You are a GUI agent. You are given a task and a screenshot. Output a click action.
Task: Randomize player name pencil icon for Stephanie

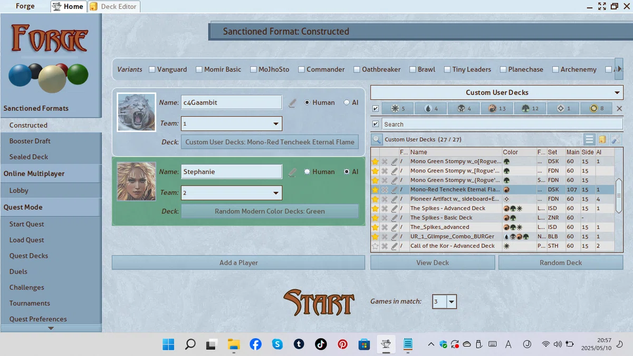coord(292,172)
